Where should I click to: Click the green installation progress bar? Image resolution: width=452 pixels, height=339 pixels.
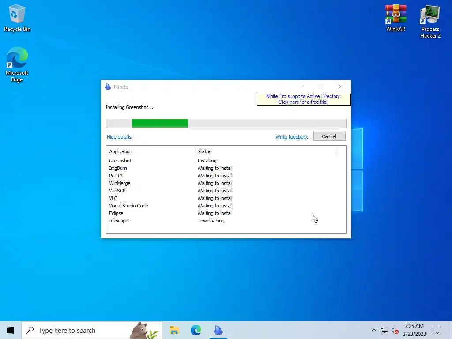[226, 124]
